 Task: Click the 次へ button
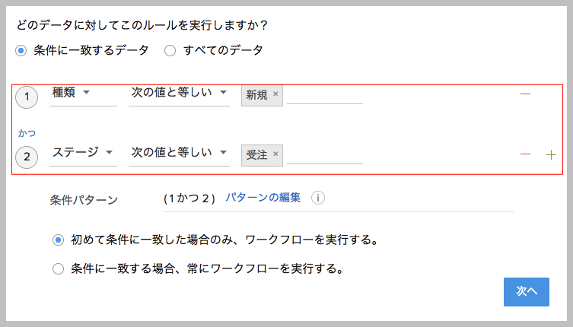(x=526, y=291)
